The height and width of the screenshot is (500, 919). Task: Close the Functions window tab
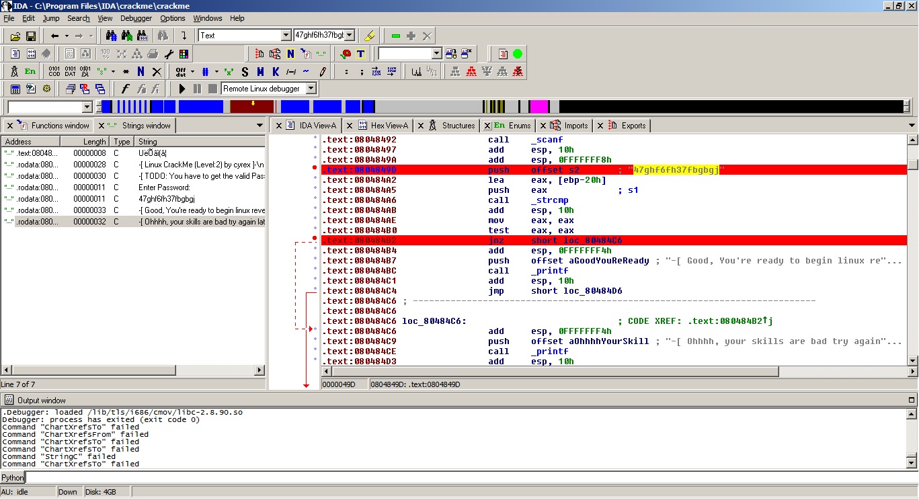click(10, 126)
